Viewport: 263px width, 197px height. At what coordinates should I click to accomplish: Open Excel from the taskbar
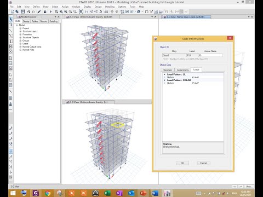(107, 193)
